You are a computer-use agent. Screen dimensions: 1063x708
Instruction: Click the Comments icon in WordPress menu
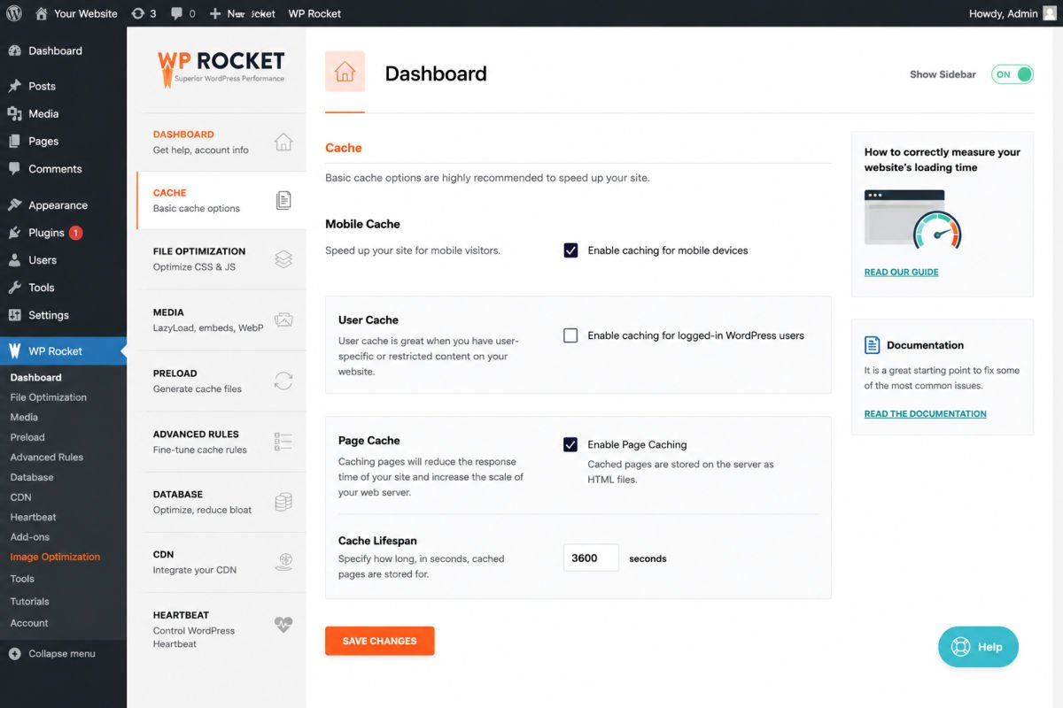(x=14, y=168)
